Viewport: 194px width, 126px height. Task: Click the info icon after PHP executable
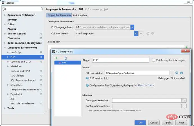181,73
